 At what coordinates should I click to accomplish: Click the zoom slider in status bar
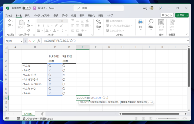167,119
